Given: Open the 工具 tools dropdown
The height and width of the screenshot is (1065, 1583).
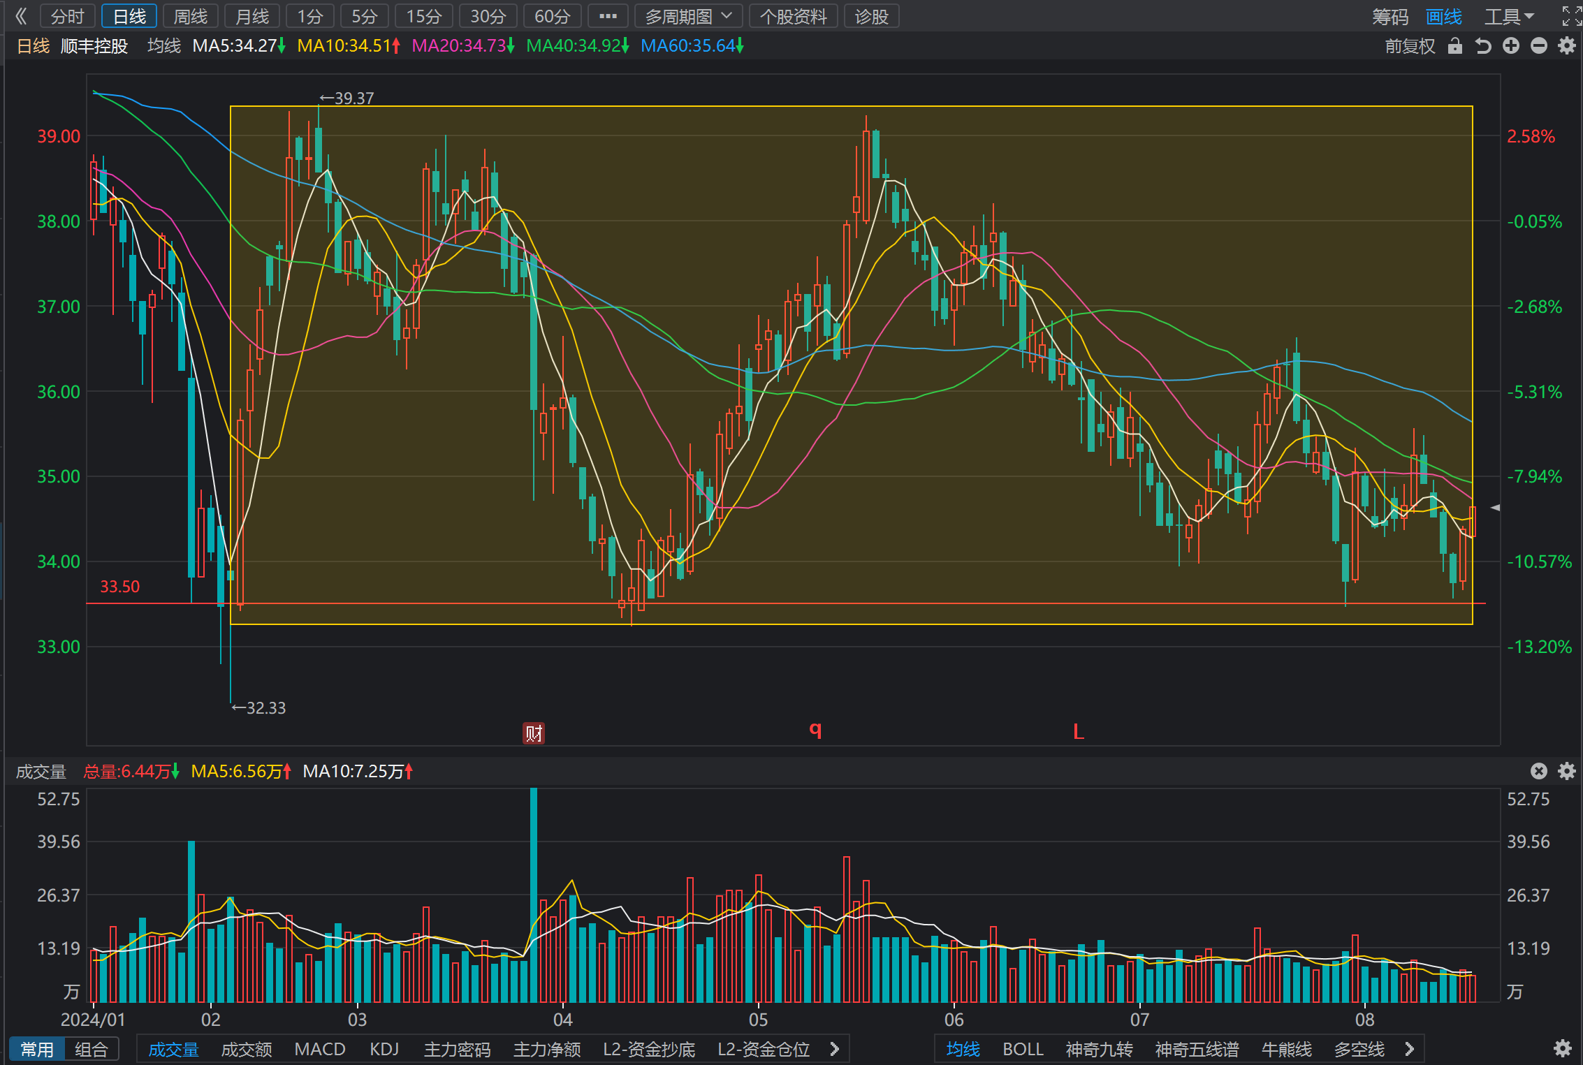Looking at the screenshot, I should (1509, 16).
